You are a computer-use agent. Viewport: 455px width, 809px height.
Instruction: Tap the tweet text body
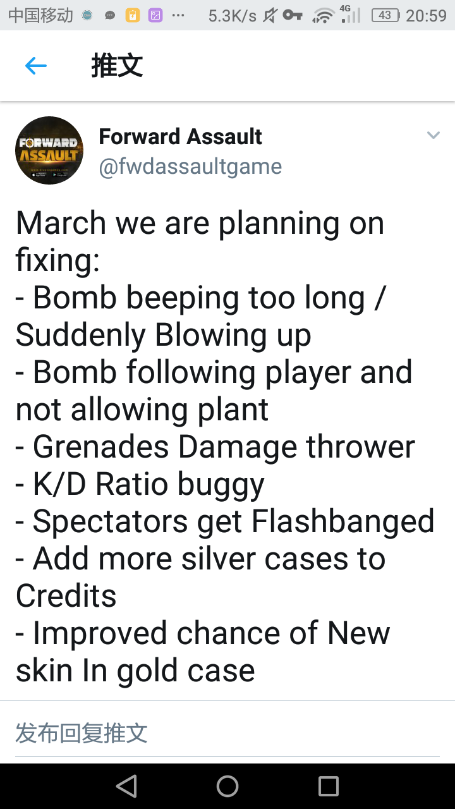point(225,447)
